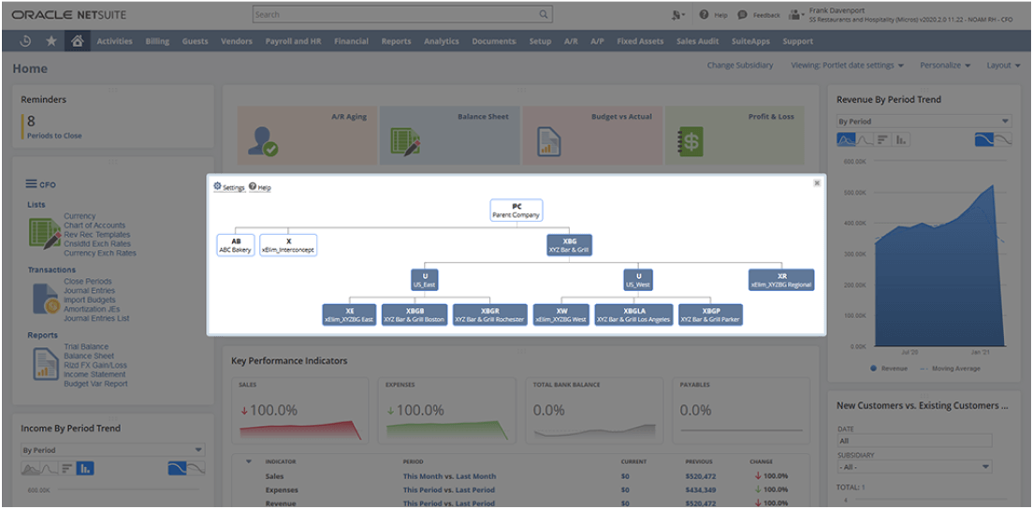Open Trial Balance report link

86,346
